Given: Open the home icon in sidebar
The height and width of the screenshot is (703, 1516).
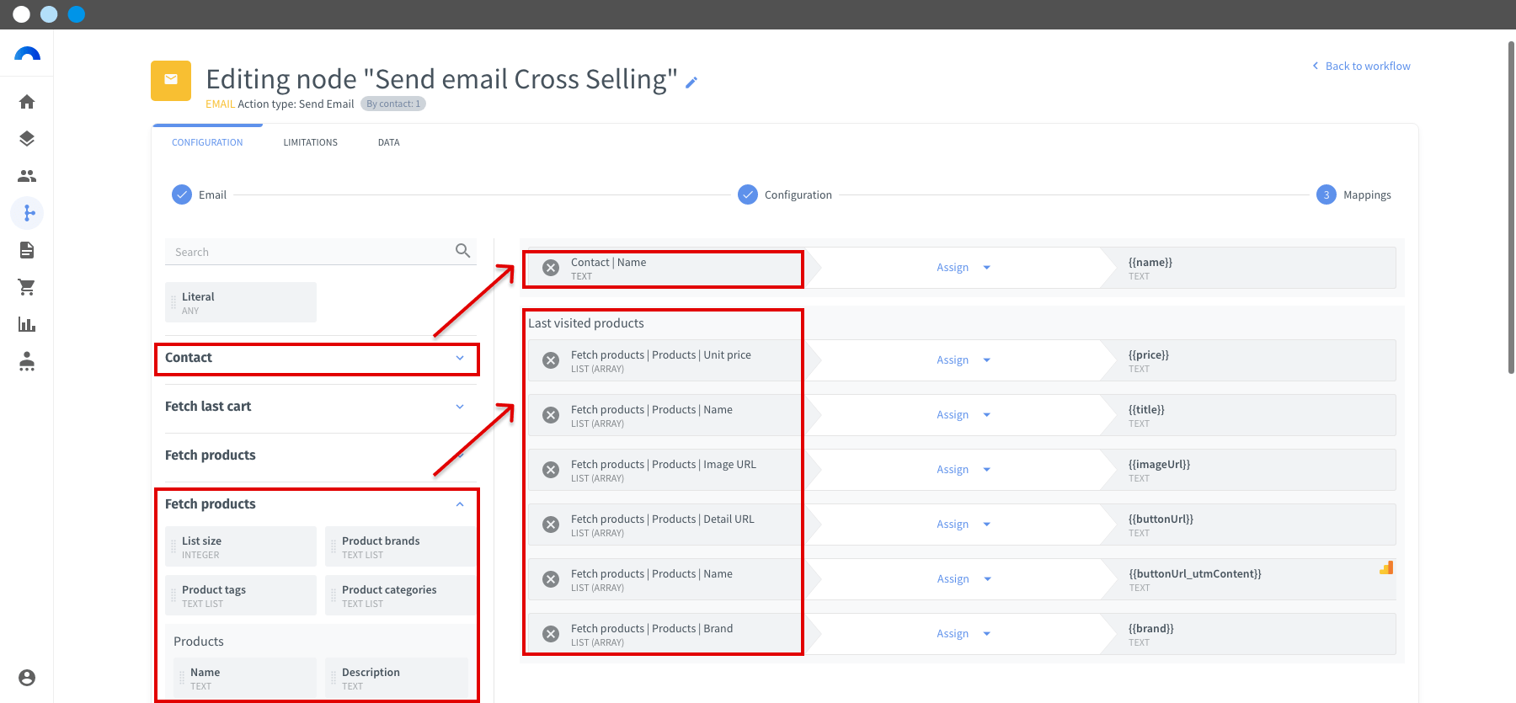Looking at the screenshot, I should pyautogui.click(x=27, y=102).
